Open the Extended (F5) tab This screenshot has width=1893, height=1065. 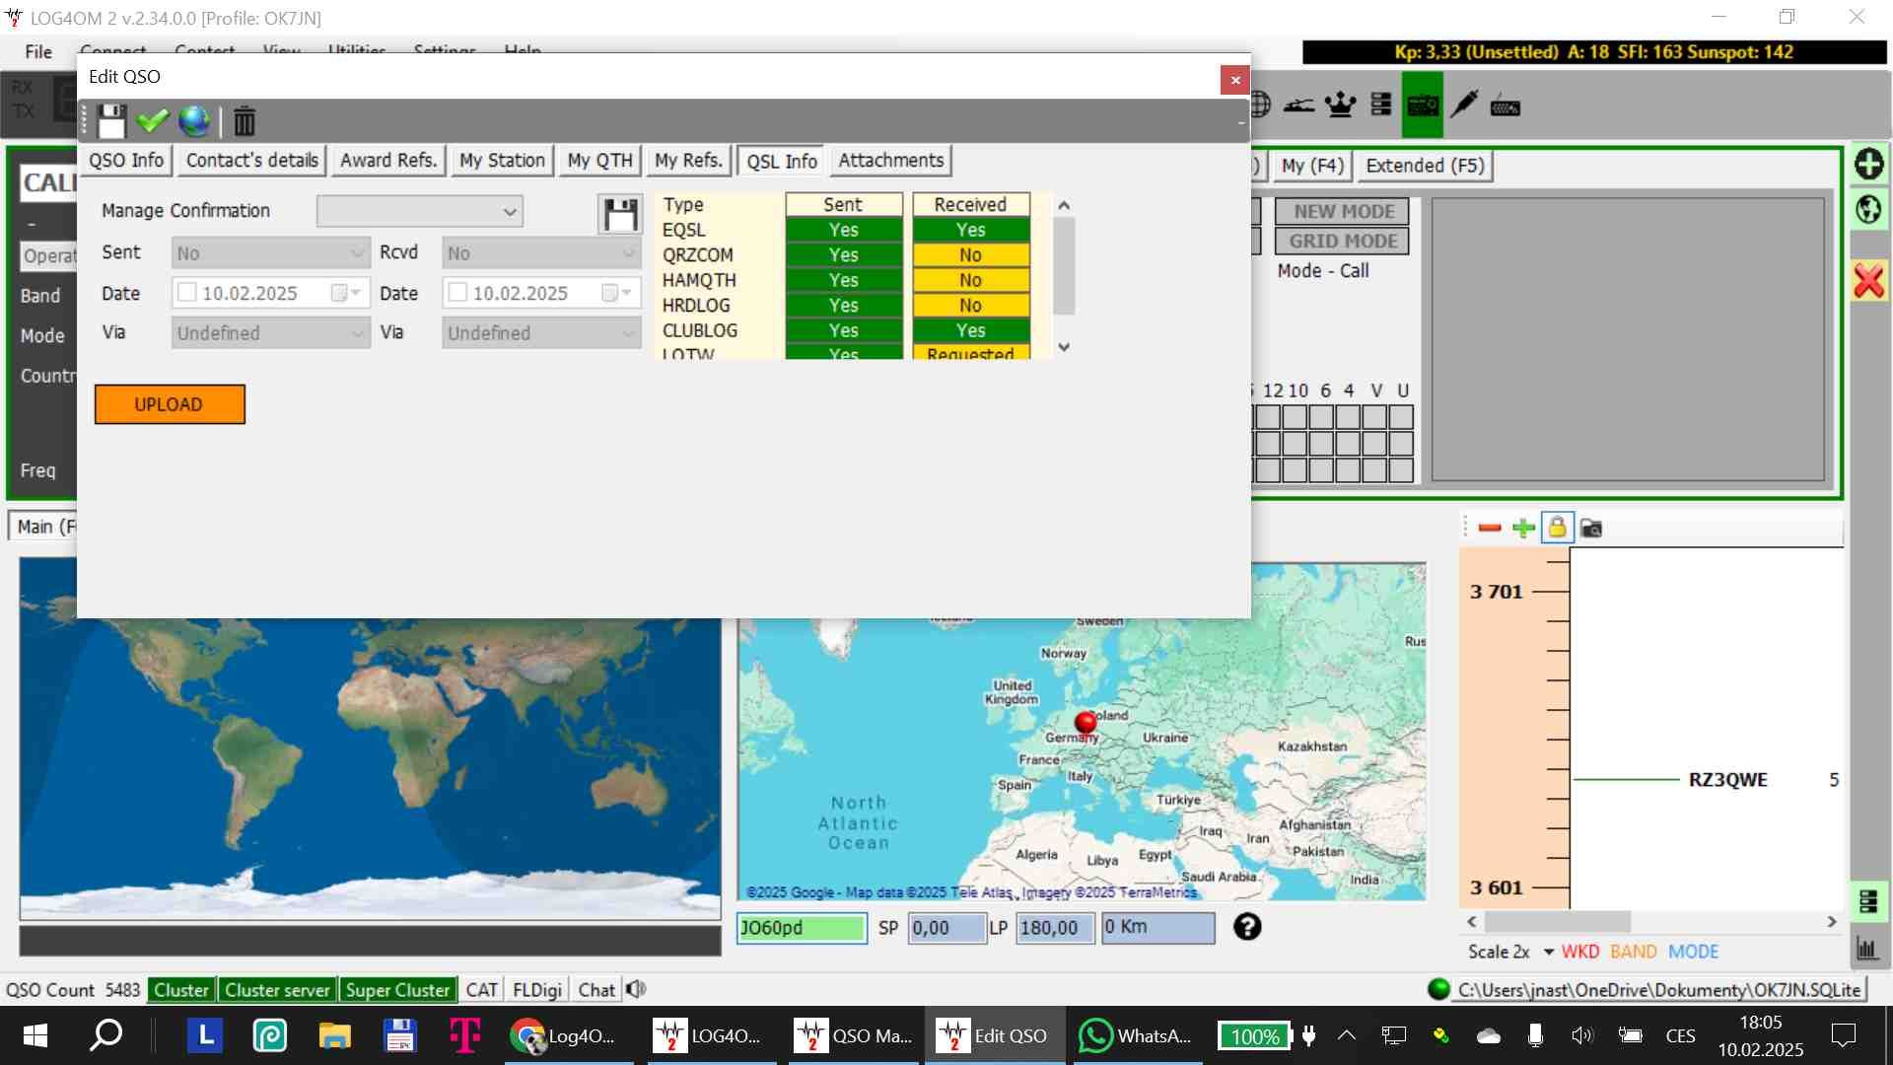coord(1424,166)
